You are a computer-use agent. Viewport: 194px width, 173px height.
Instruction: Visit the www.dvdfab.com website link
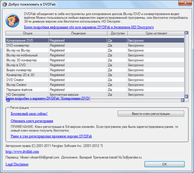22,151
